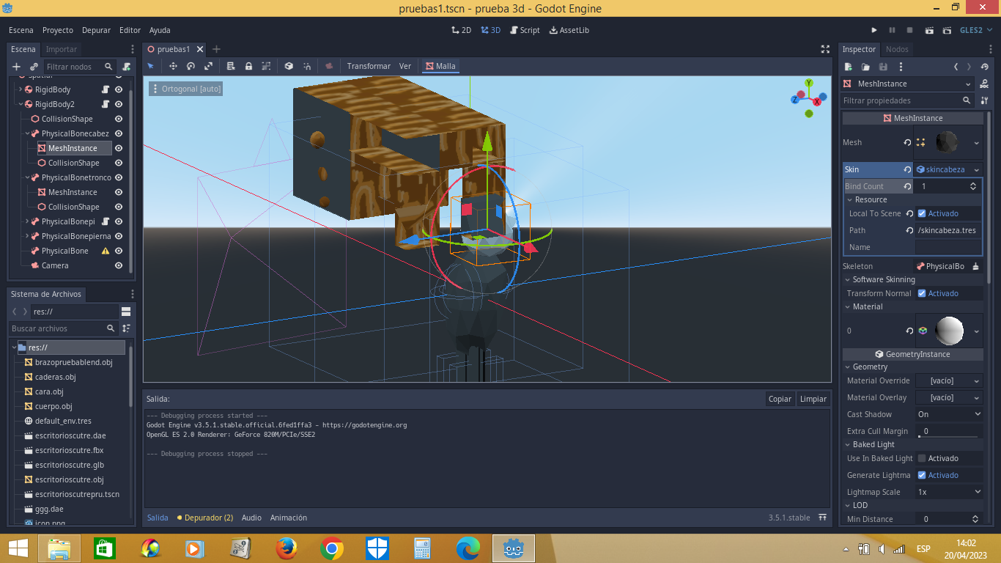Enable Use In Baked Light checkbox
Viewport: 1001px width, 563px height.
point(922,458)
